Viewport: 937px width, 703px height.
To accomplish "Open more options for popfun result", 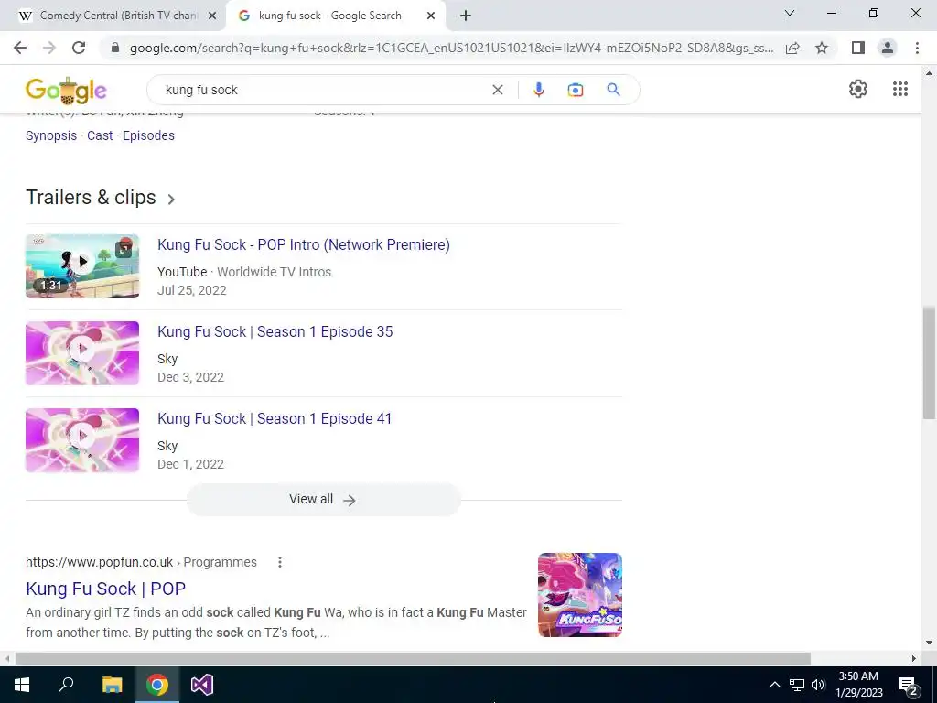I will pyautogui.click(x=280, y=562).
